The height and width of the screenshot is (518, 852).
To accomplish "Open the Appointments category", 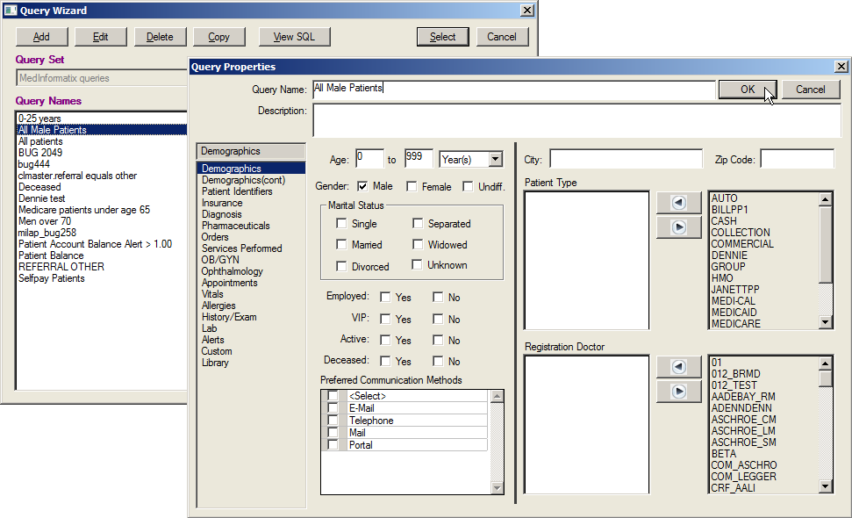I will click(x=229, y=283).
